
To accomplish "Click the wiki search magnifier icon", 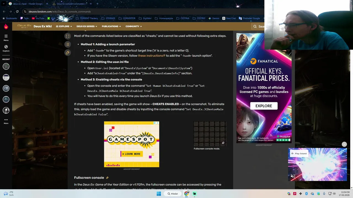I will [x=255, y=26].
